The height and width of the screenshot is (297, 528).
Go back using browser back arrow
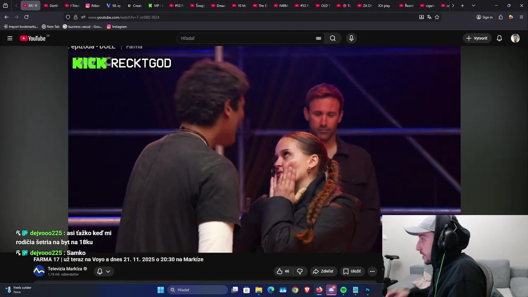7,17
